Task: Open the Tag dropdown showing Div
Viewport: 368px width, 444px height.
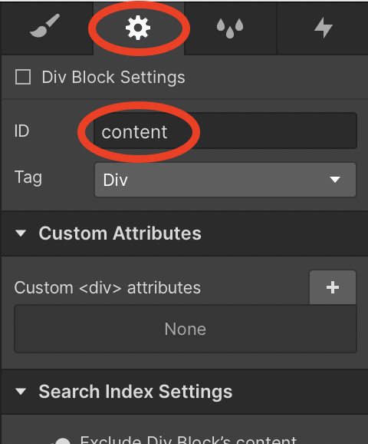Action: click(225, 180)
